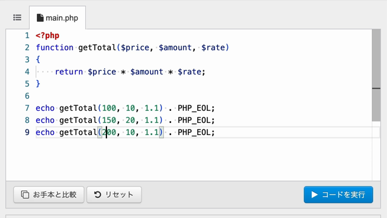
Task: Place cursor in getTotal(150, 20, 1.1) line
Action: pos(125,121)
